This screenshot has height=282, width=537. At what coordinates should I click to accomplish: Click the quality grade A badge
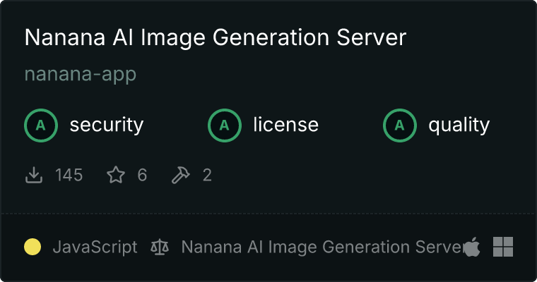(x=400, y=125)
